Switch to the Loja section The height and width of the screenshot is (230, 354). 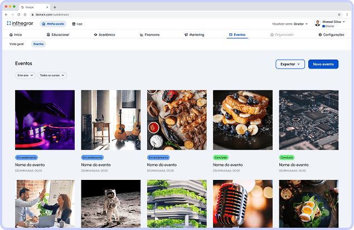click(x=77, y=24)
